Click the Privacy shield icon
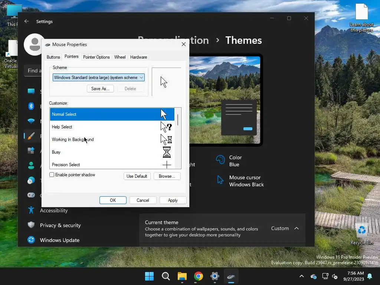The height and width of the screenshot is (285, 380). [31, 225]
